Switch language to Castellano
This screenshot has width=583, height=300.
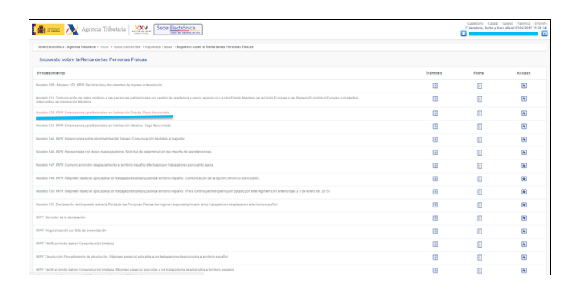(476, 23)
